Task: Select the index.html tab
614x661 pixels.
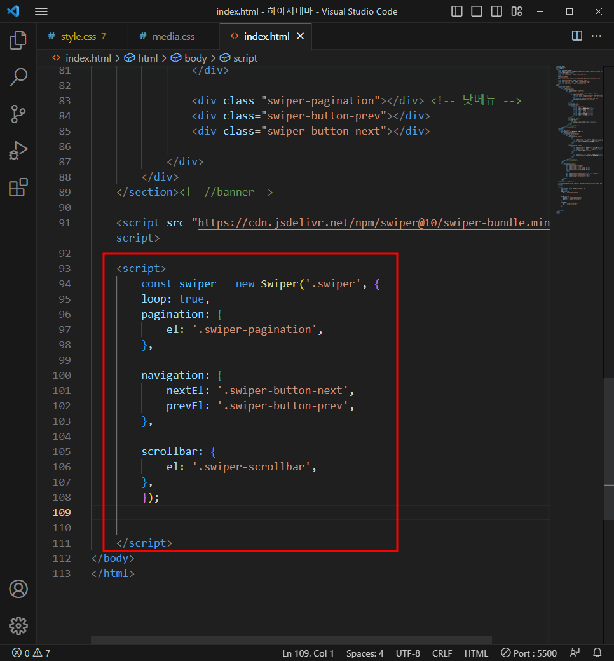Action: point(266,37)
